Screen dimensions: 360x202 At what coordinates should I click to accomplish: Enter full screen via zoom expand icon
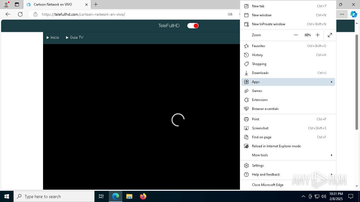coord(330,35)
